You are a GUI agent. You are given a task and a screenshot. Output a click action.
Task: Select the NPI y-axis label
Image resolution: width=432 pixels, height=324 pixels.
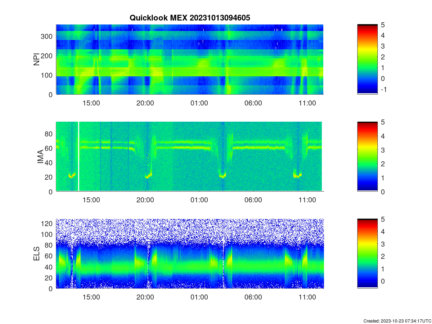[x=37, y=59]
